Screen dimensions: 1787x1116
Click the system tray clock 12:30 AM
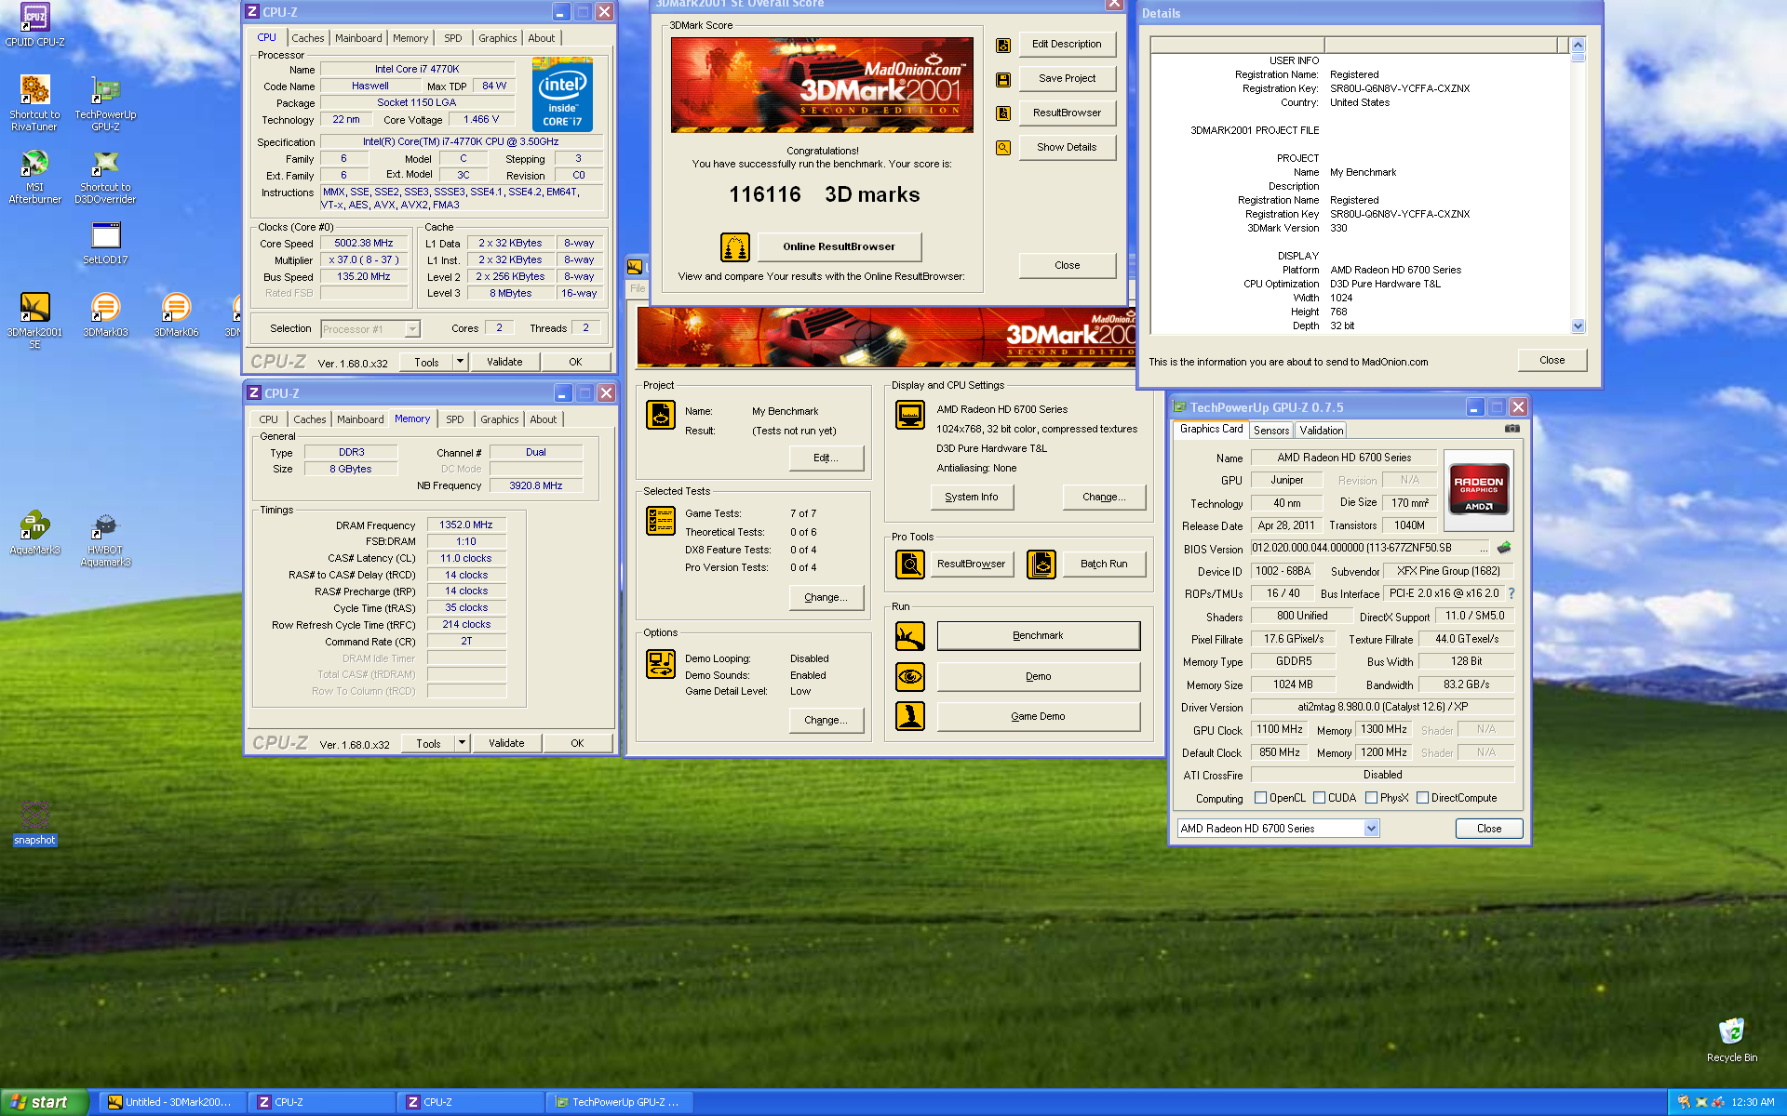coord(1753,1103)
